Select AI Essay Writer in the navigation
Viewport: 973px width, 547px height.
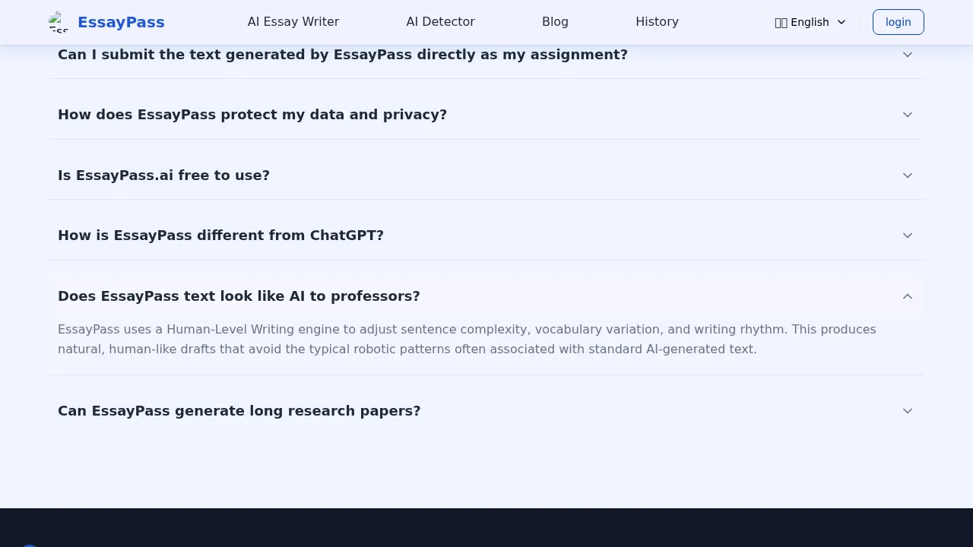point(293,22)
